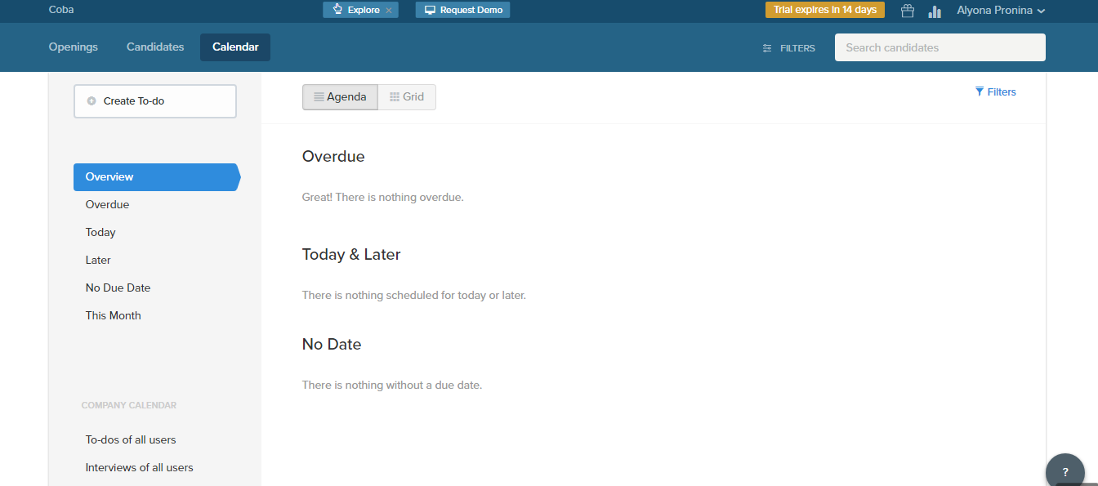Close the Explore tab with its x
The image size is (1098, 486).
pos(389,11)
